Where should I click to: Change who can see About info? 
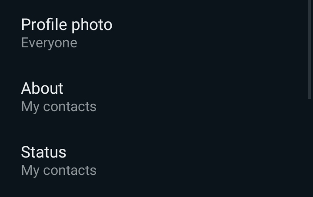pyautogui.click(x=154, y=97)
